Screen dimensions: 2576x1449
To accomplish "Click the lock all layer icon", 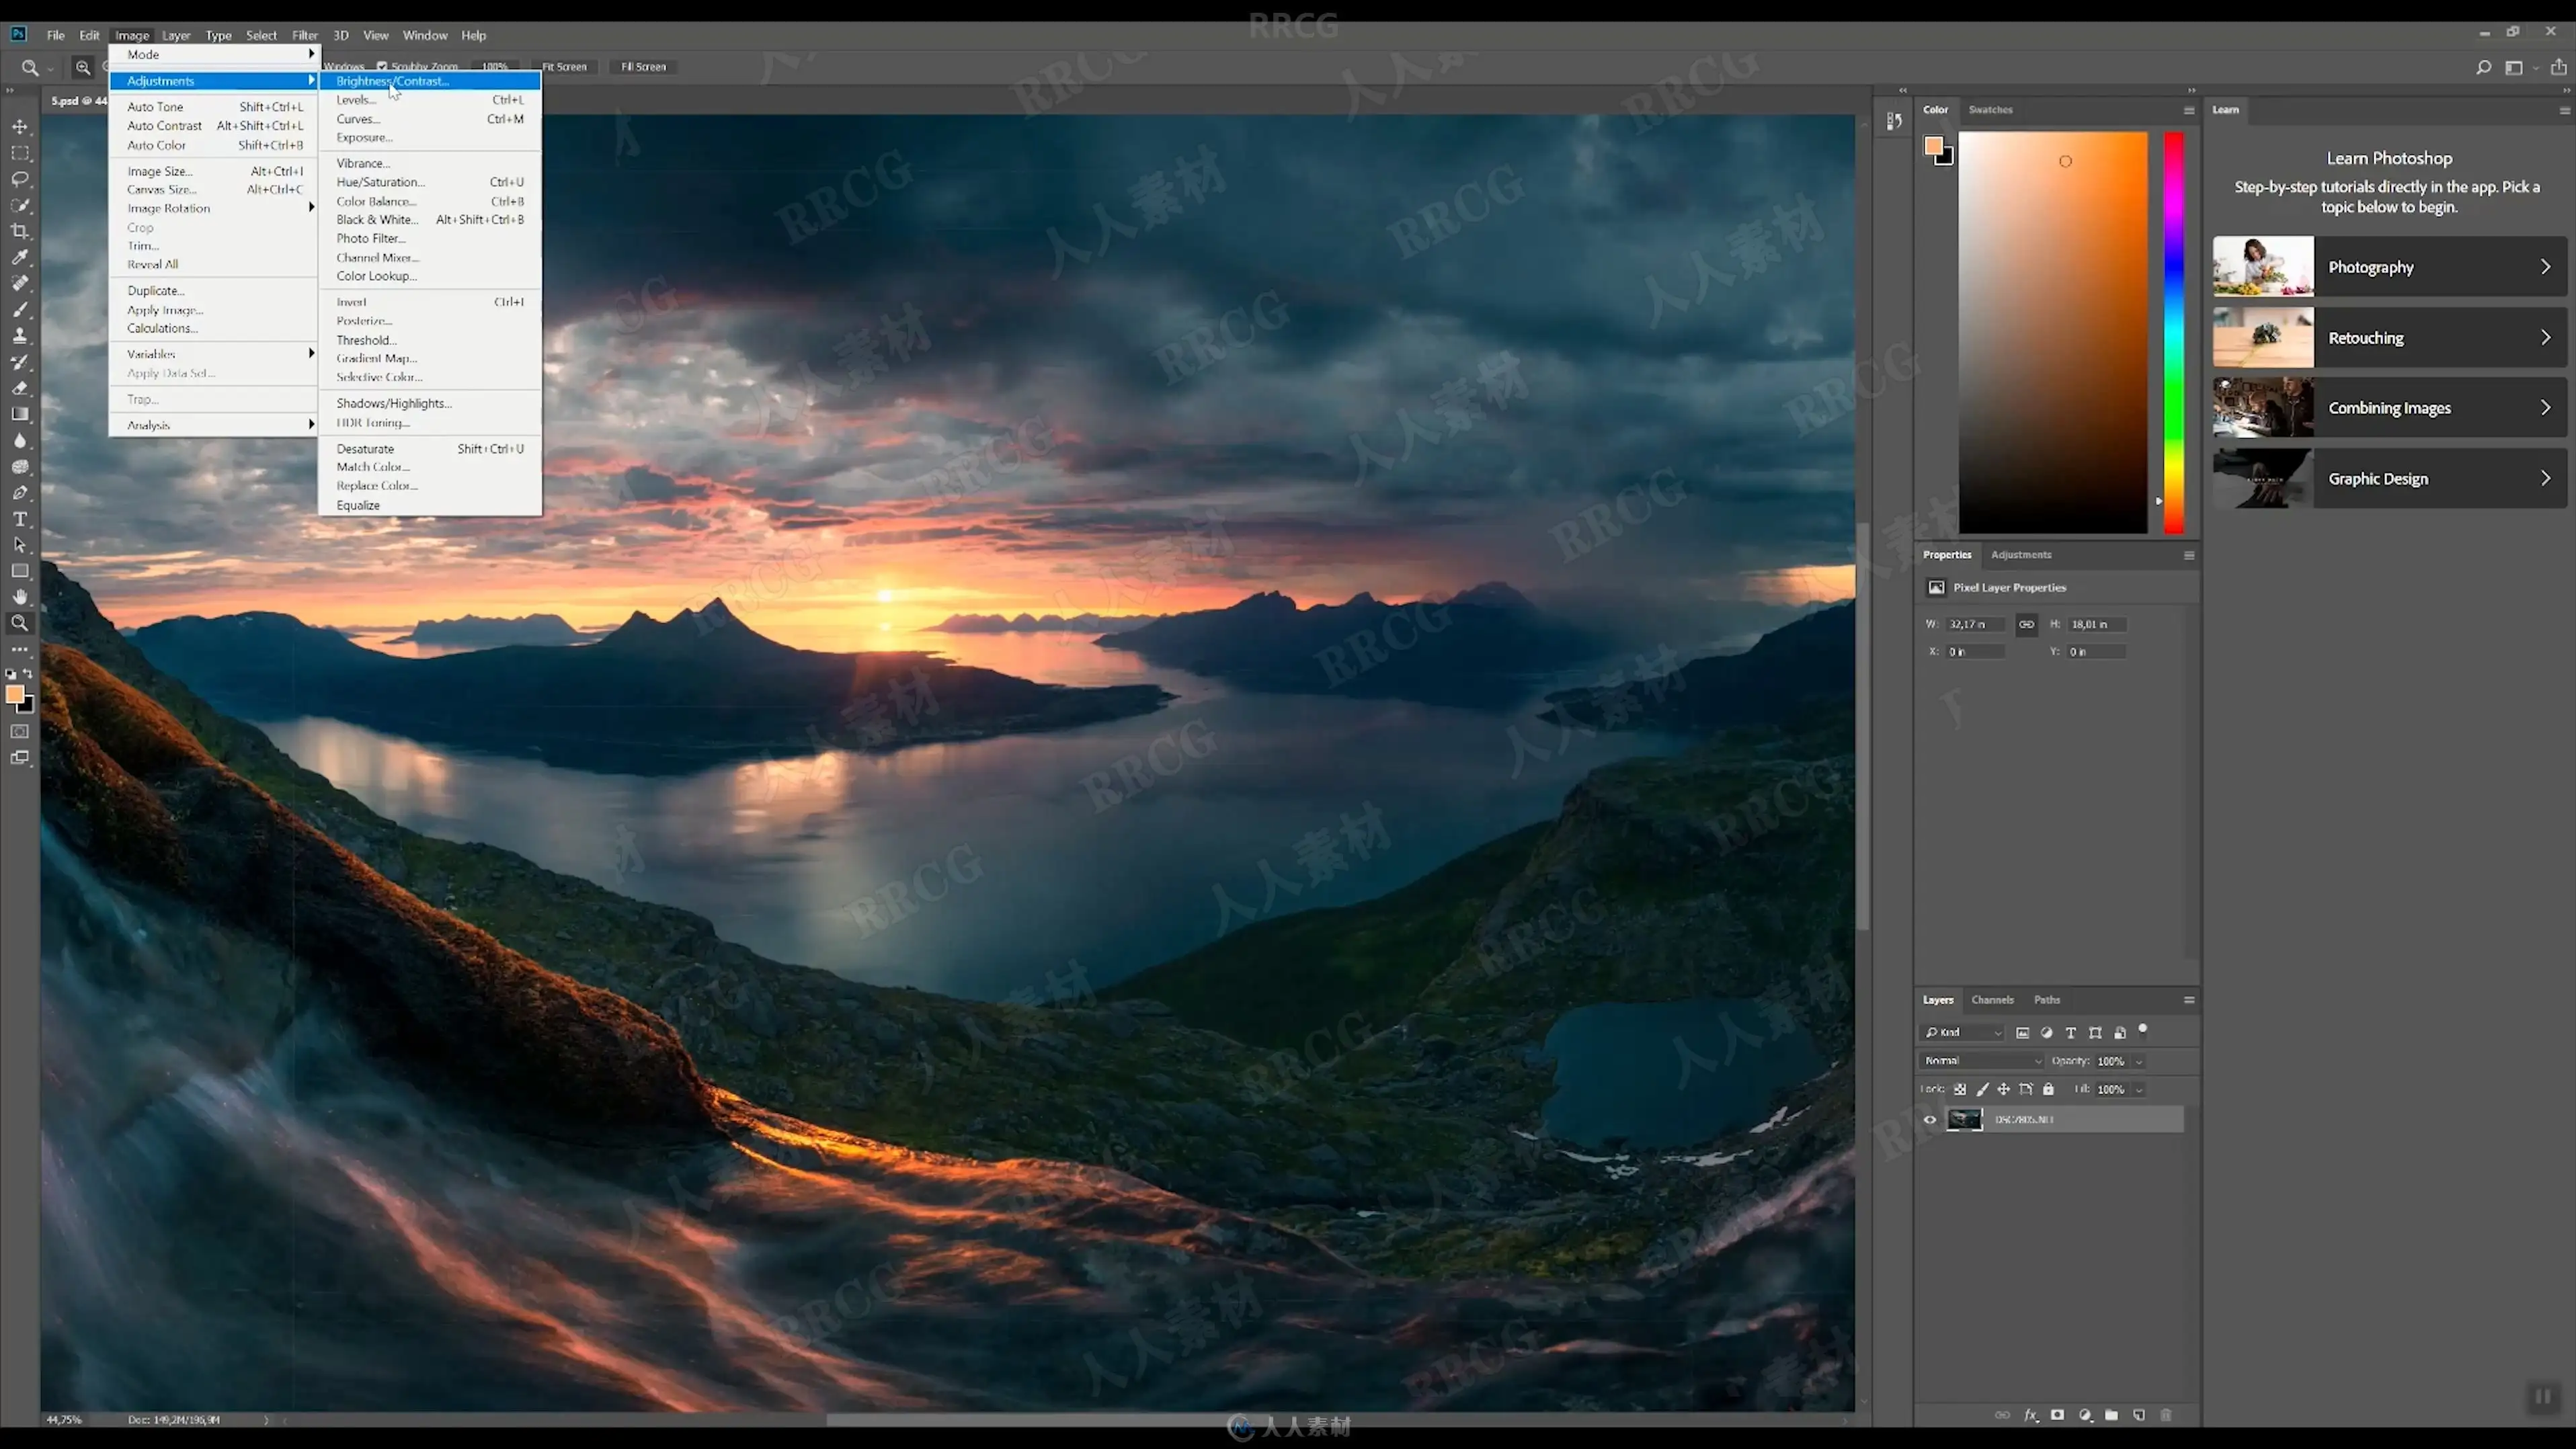I will (x=2048, y=1089).
